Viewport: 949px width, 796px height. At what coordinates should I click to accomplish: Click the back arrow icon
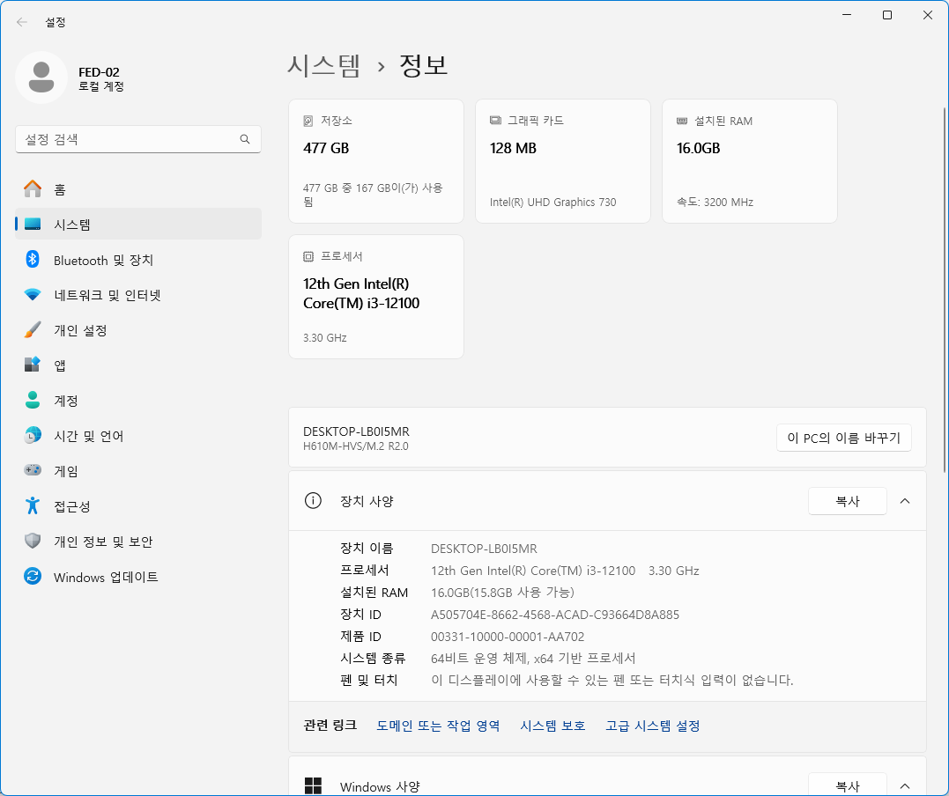point(22,22)
